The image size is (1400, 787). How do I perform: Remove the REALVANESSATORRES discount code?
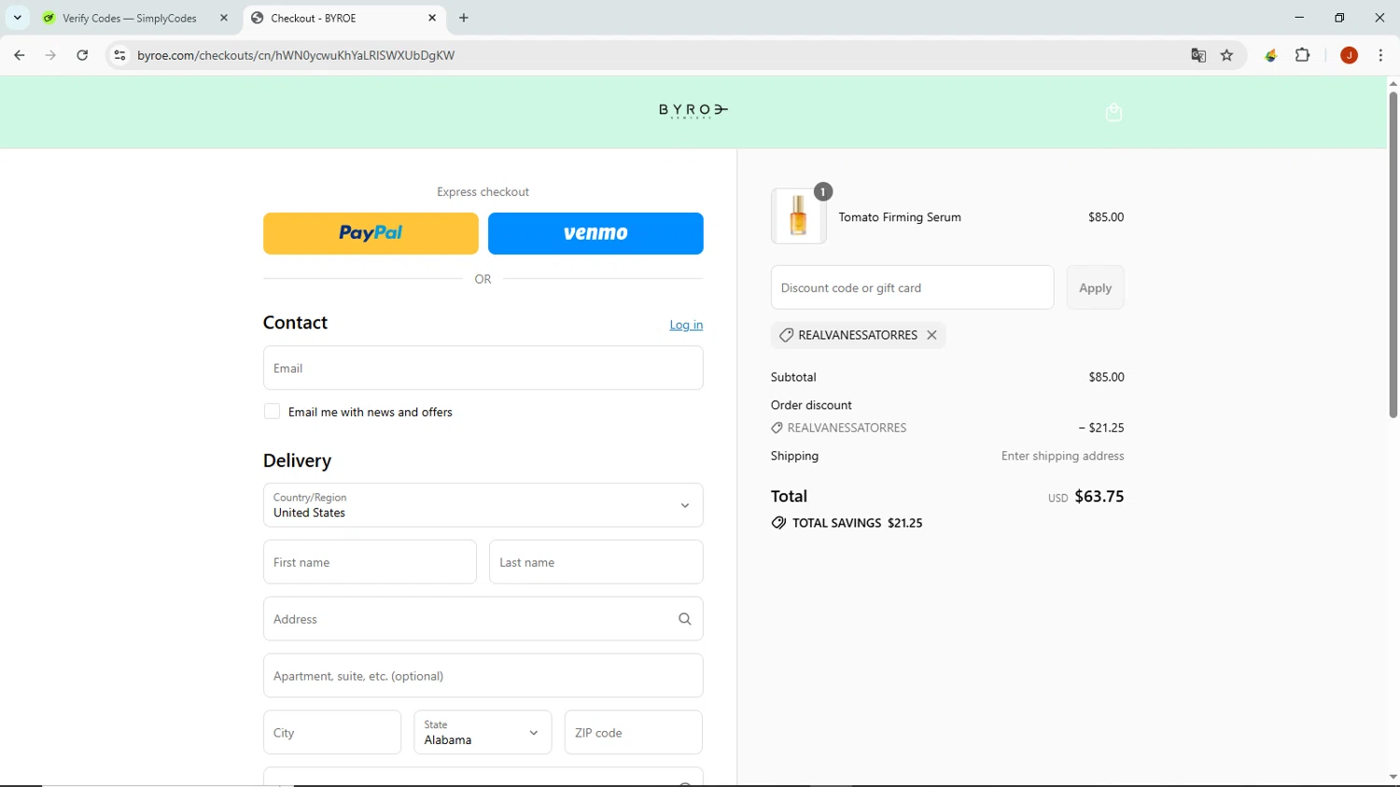(x=931, y=335)
